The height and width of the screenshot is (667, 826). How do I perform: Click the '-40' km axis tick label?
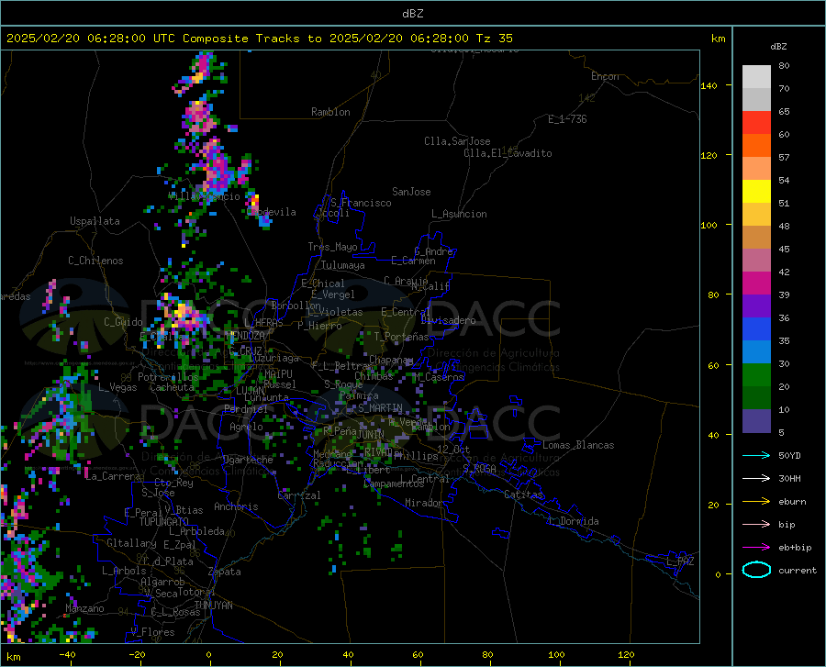tap(67, 655)
